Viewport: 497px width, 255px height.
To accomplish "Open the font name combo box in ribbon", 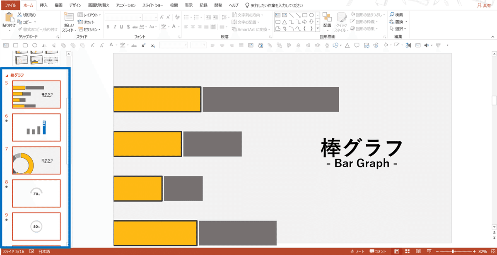I will click(123, 17).
